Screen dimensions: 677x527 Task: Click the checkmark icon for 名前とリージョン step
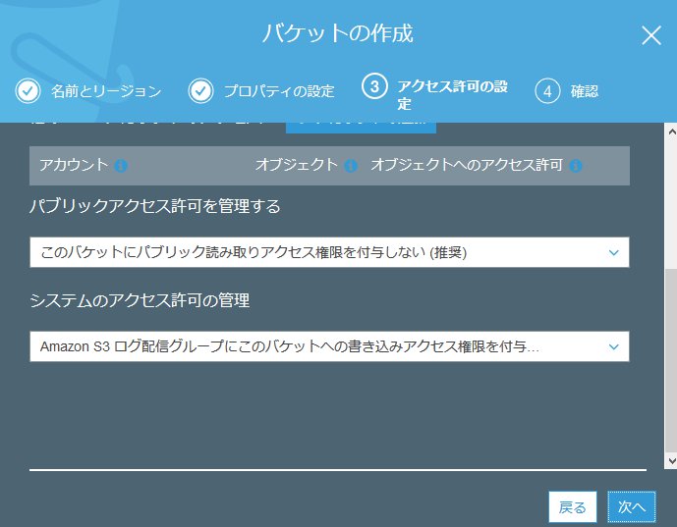pos(28,91)
